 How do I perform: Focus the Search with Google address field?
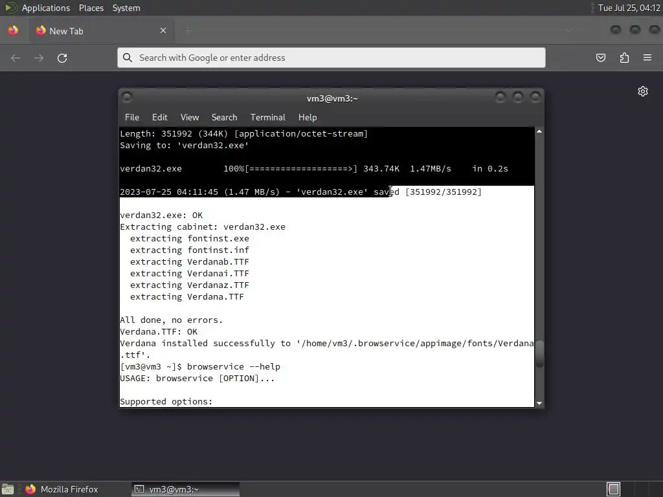coord(331,58)
